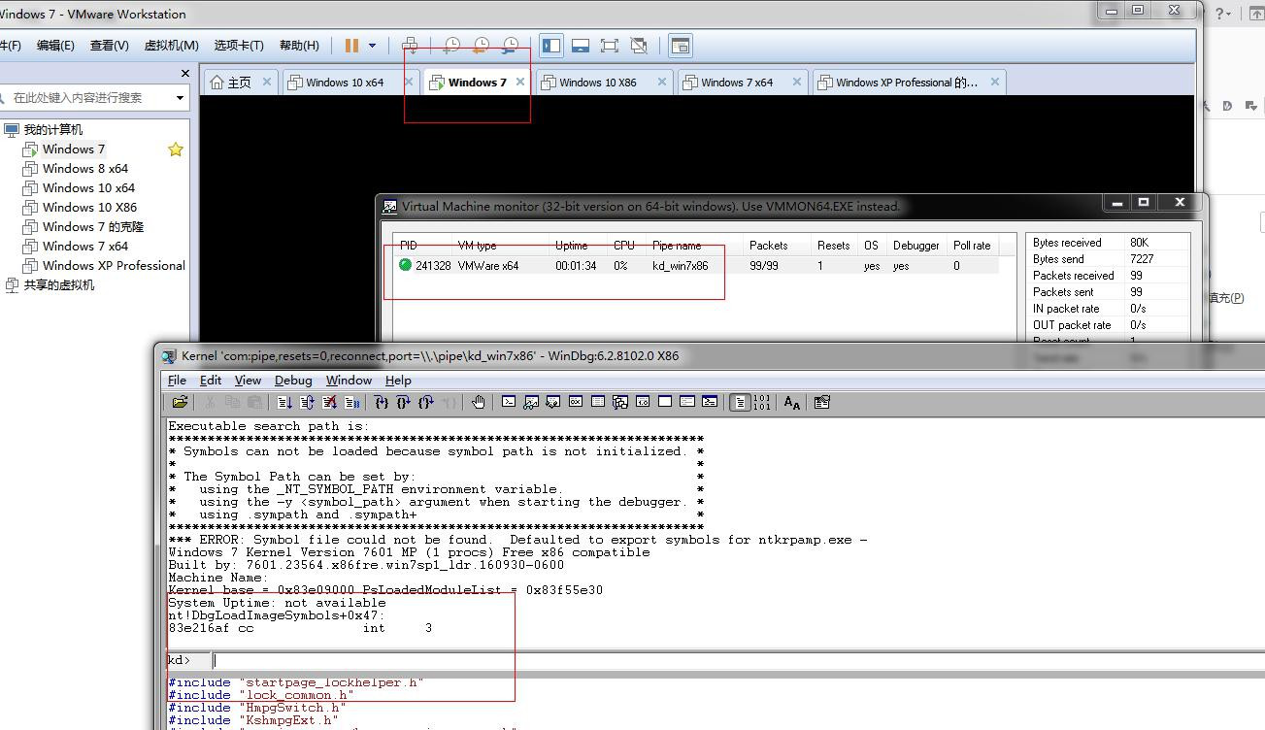This screenshot has height=730, width=1265.
Task: Toggle the VMware library sidebar view button
Action: coord(551,46)
